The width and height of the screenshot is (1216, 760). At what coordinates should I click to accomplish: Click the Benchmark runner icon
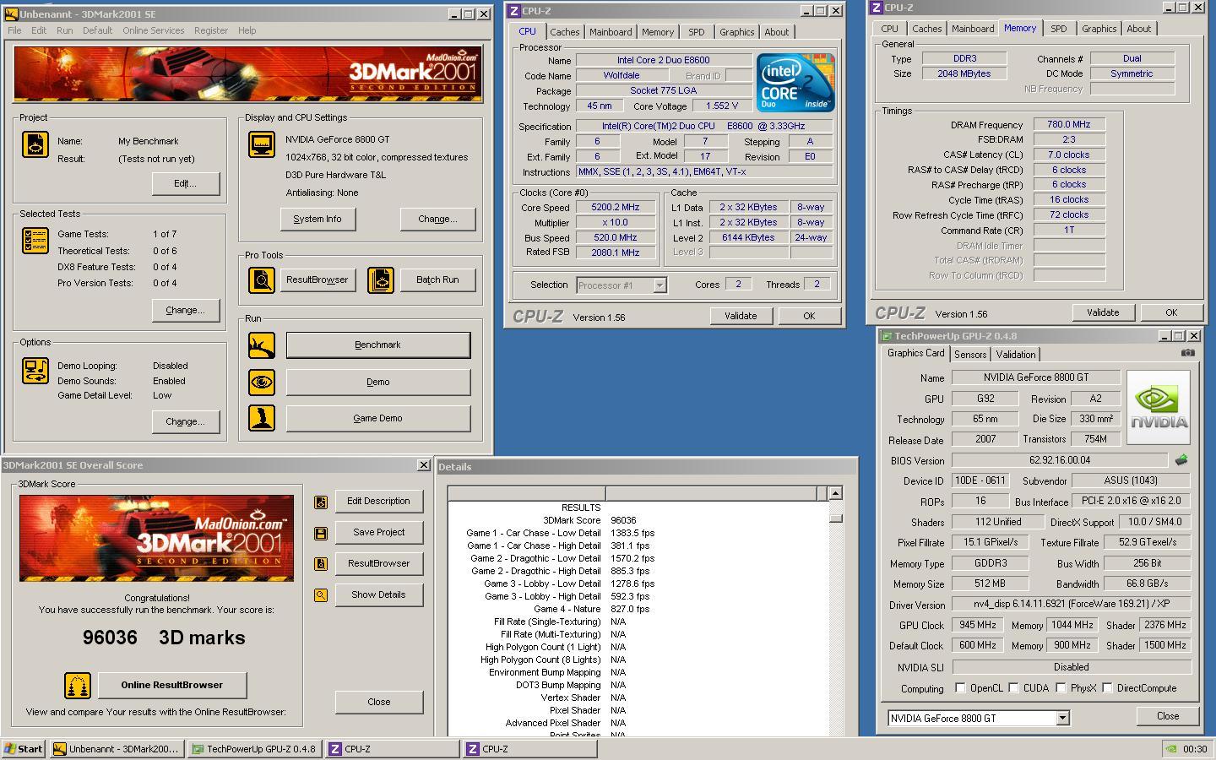(262, 345)
